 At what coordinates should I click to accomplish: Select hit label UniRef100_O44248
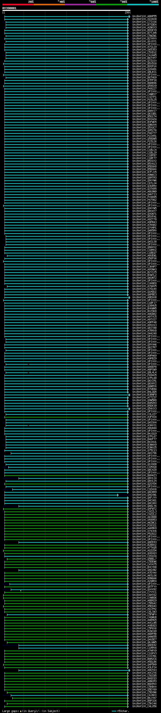click(x=144, y=334)
